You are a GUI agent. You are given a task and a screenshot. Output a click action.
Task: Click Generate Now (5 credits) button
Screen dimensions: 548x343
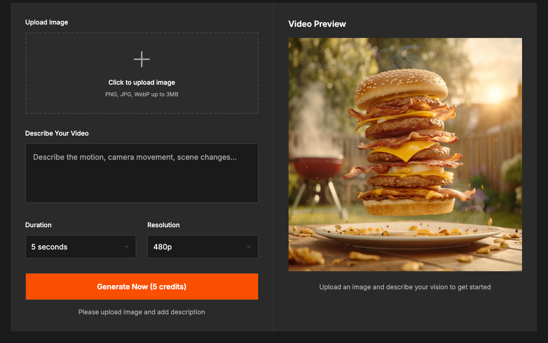point(142,287)
